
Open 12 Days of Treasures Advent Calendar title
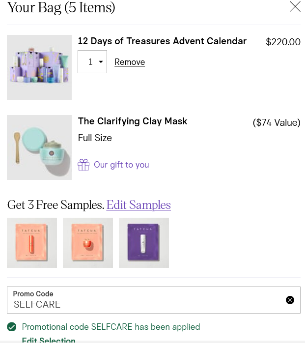coord(162,41)
